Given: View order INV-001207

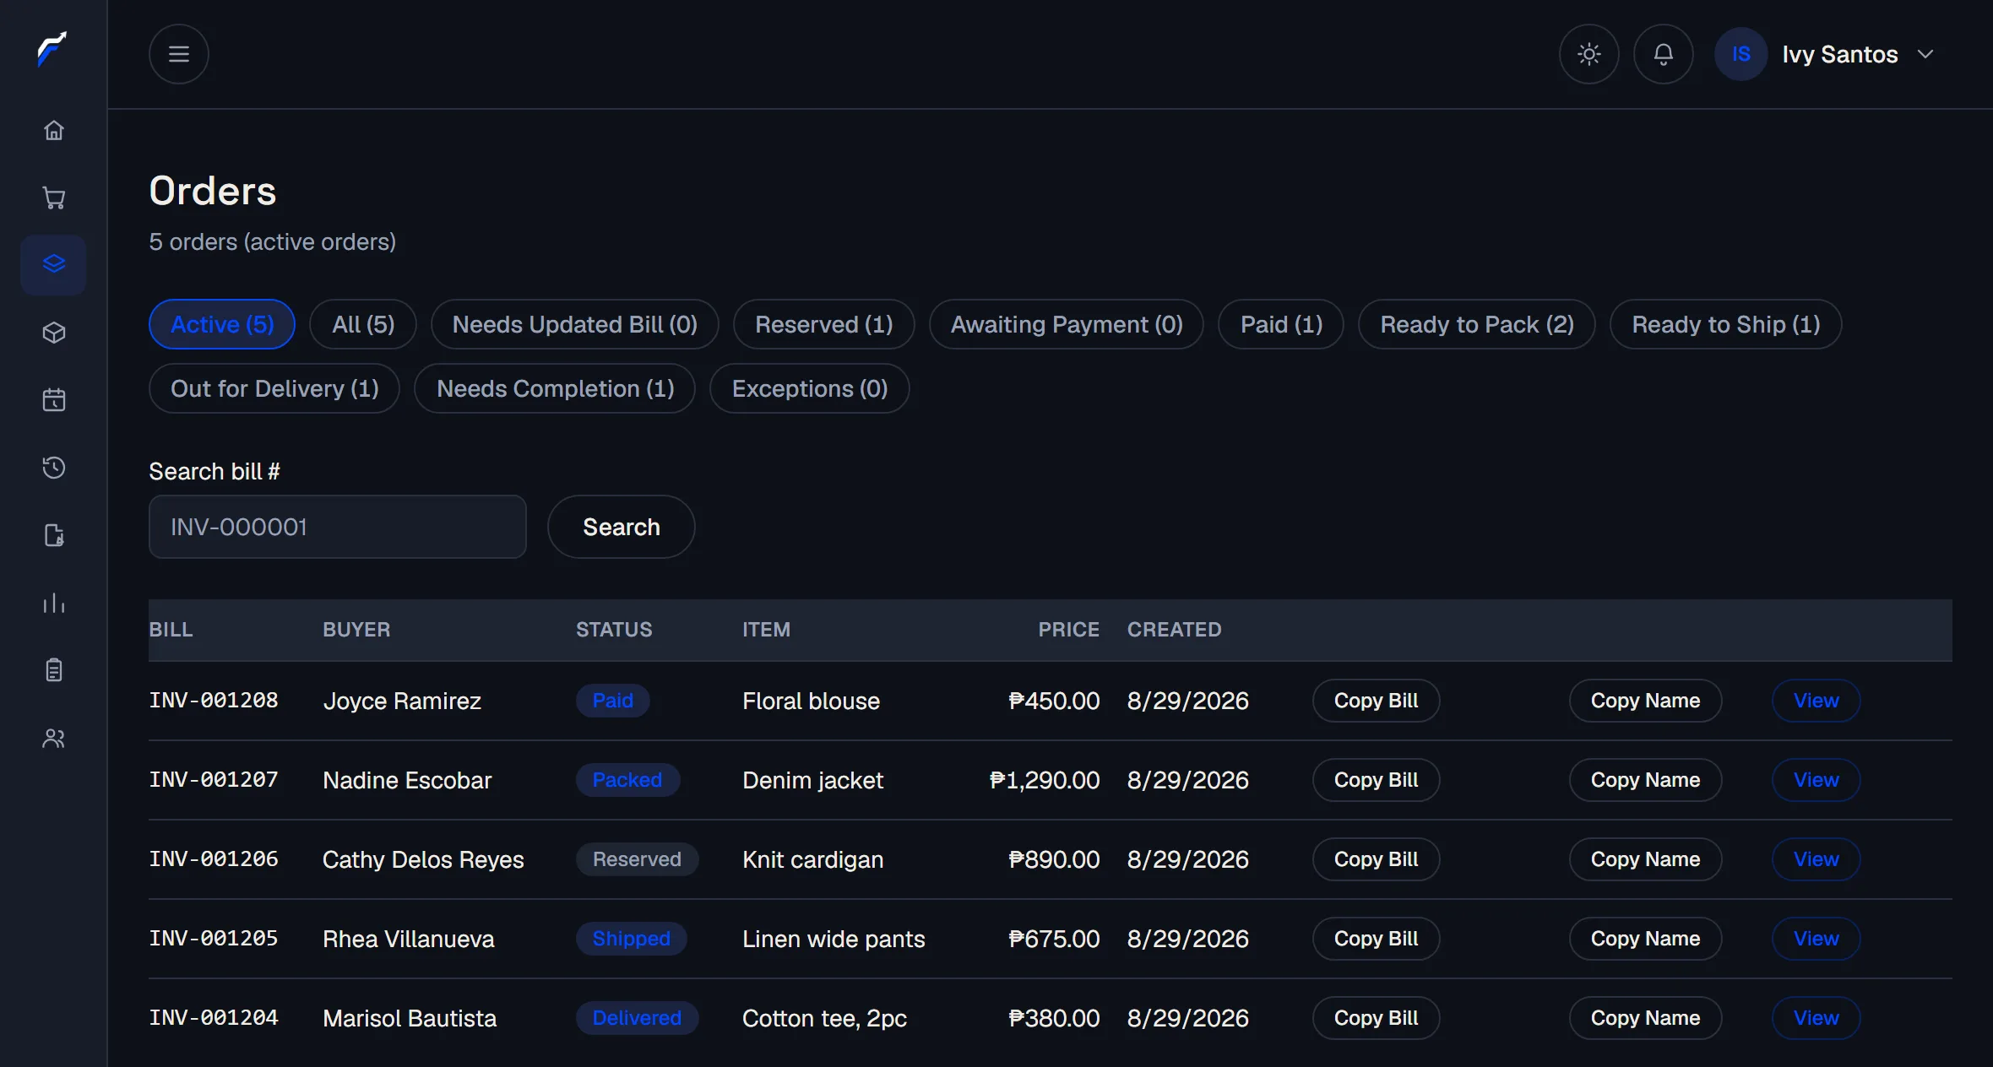Looking at the screenshot, I should 1816,780.
